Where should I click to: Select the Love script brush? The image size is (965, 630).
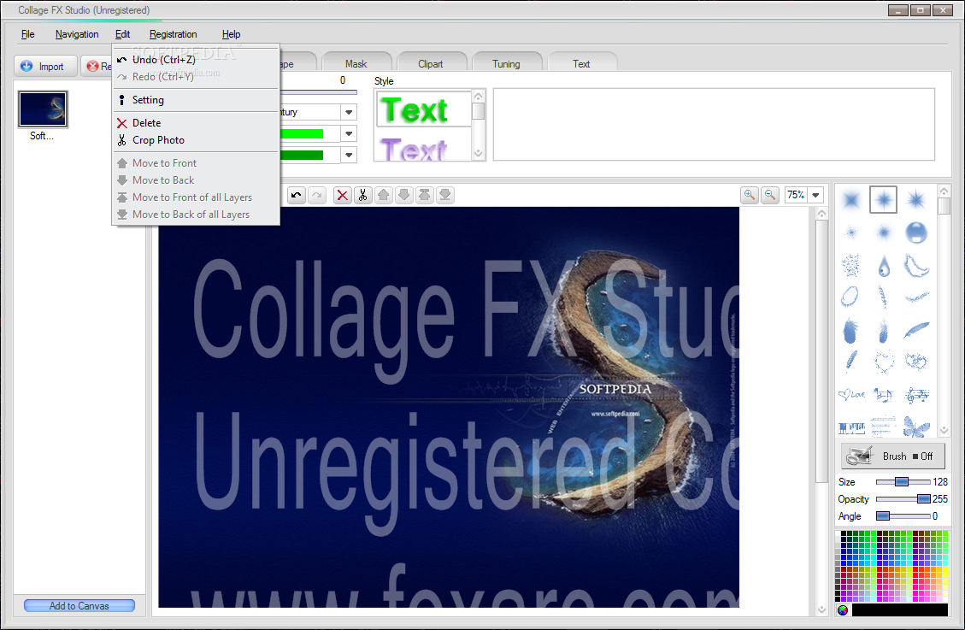click(x=851, y=394)
